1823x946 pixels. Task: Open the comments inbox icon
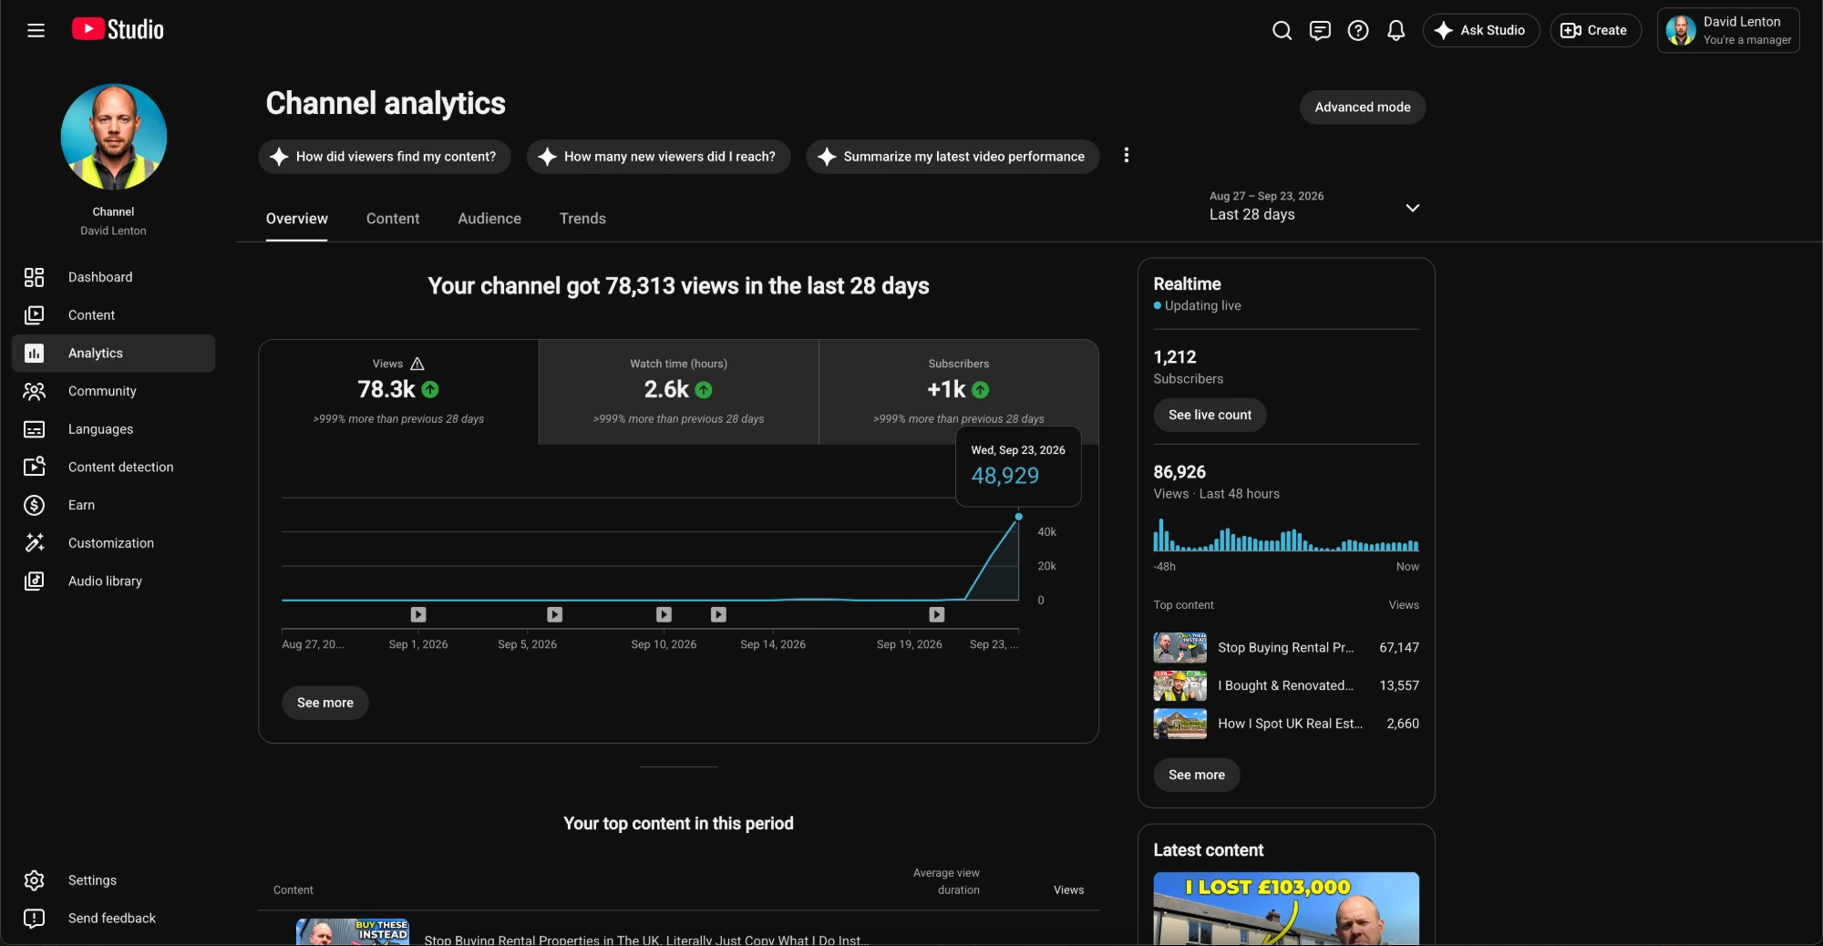tap(1320, 30)
